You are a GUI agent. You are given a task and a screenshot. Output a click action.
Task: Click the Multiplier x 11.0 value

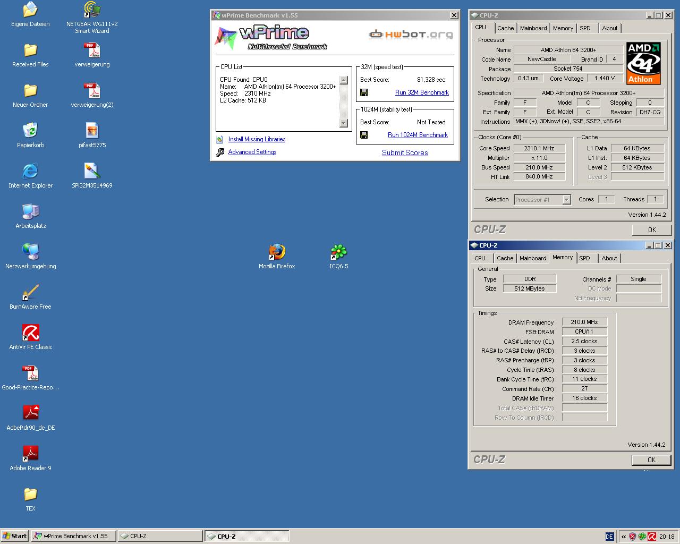(x=539, y=158)
